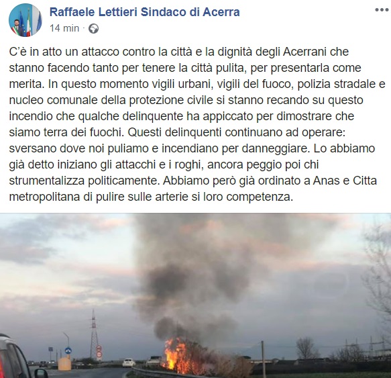Open the three-dots post options menu
The width and height of the screenshot is (391, 378).
[382, 10]
